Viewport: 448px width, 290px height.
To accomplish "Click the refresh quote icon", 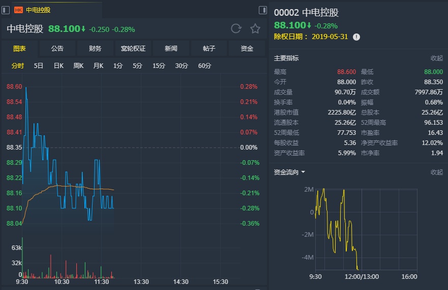I will 236,28.
